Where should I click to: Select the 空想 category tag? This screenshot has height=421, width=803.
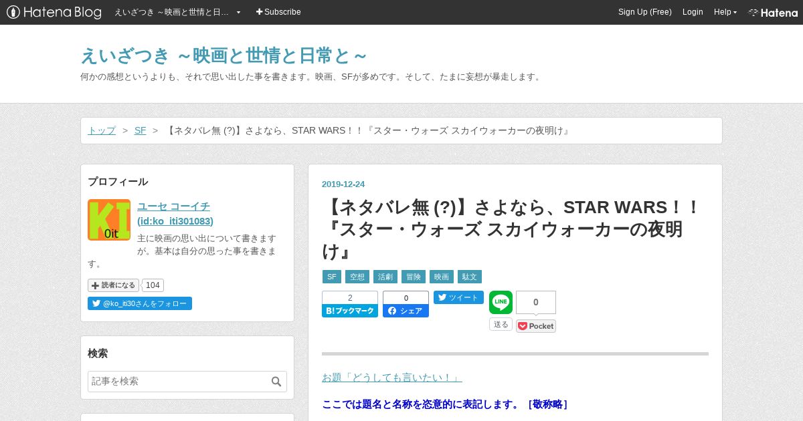pyautogui.click(x=357, y=277)
